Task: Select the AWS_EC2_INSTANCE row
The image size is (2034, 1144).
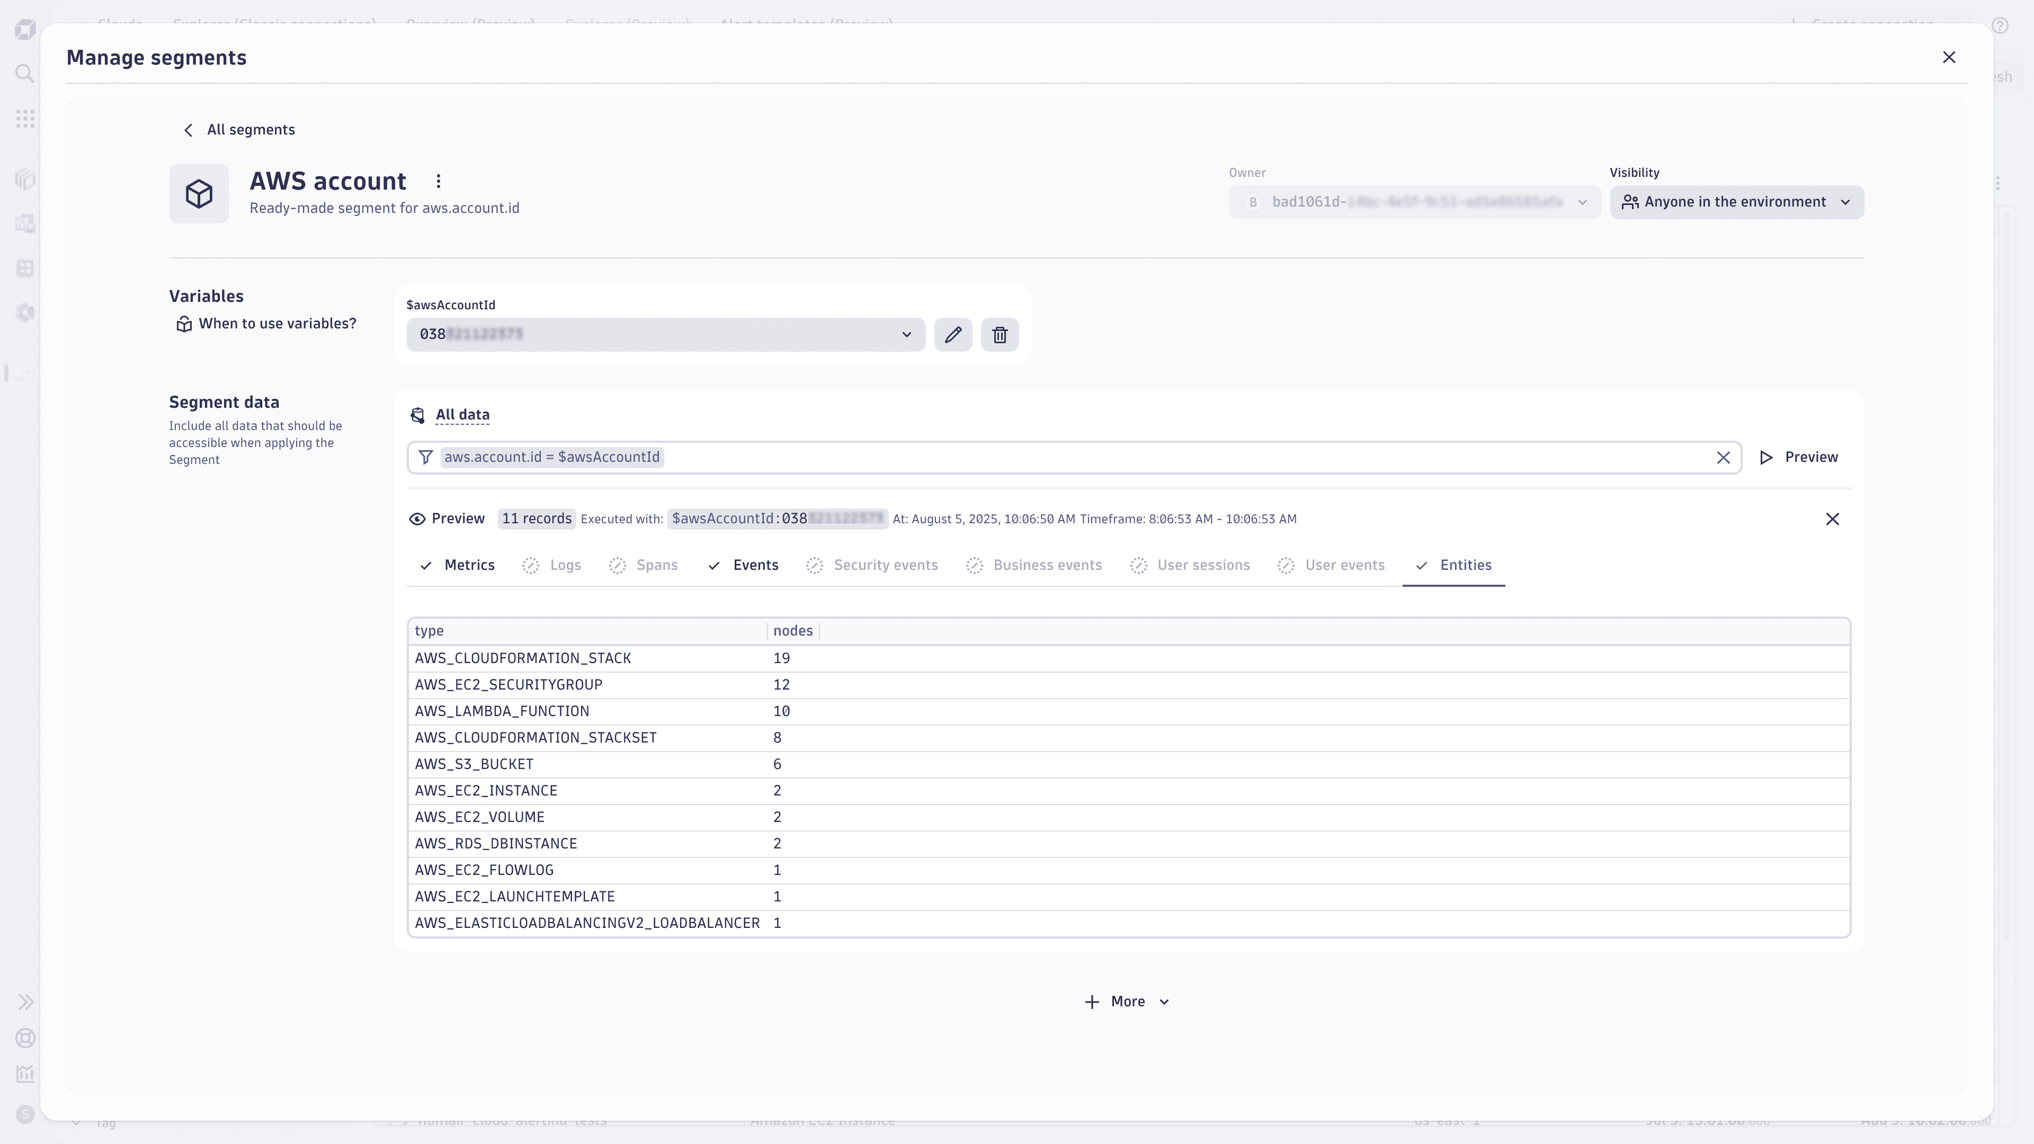Action: click(x=1129, y=790)
